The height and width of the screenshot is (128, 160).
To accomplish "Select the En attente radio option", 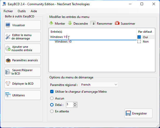I will pyautogui.click(x=52, y=111).
